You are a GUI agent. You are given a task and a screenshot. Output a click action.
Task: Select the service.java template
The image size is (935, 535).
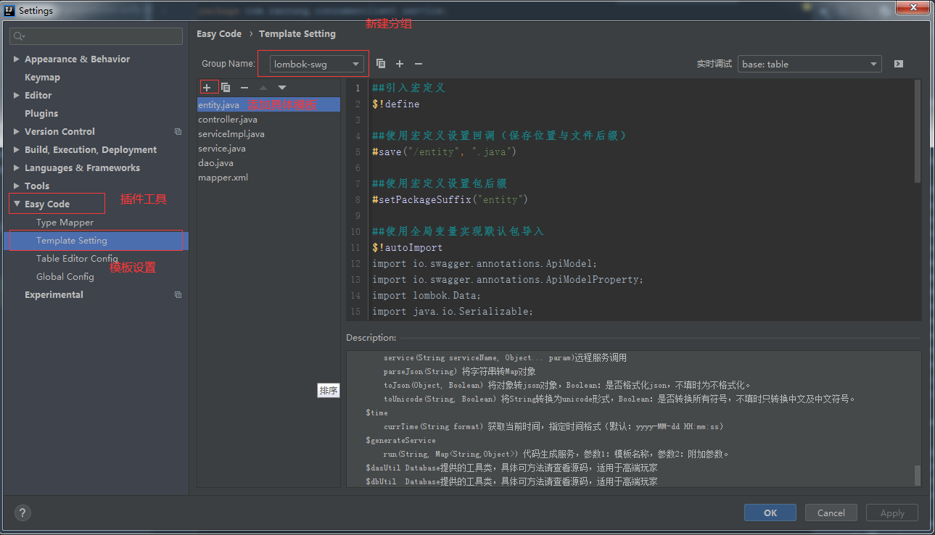pos(268,149)
